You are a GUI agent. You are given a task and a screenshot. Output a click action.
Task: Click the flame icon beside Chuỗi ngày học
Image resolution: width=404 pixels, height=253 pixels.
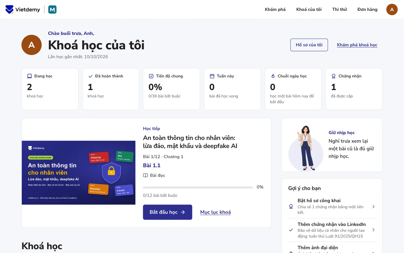tap(273, 76)
